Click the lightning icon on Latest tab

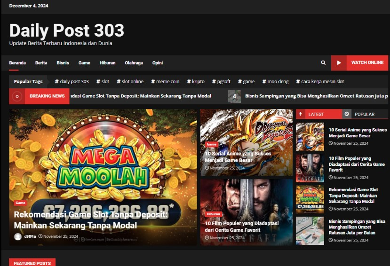(x=301, y=114)
